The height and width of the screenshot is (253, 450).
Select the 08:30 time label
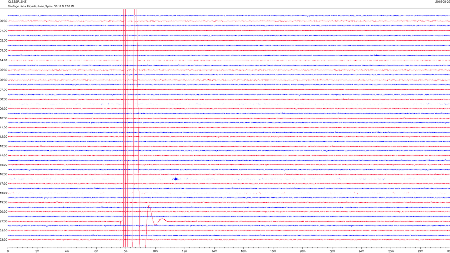click(x=3, y=99)
